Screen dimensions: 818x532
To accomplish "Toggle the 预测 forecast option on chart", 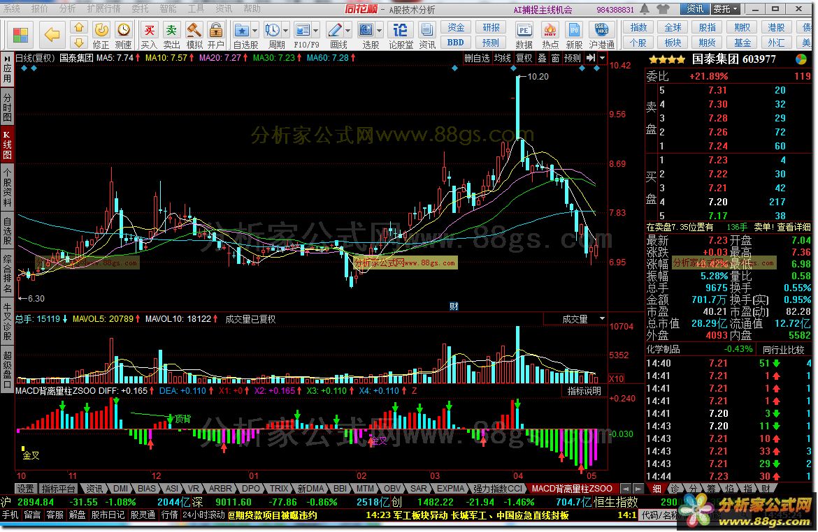I will (573, 59).
